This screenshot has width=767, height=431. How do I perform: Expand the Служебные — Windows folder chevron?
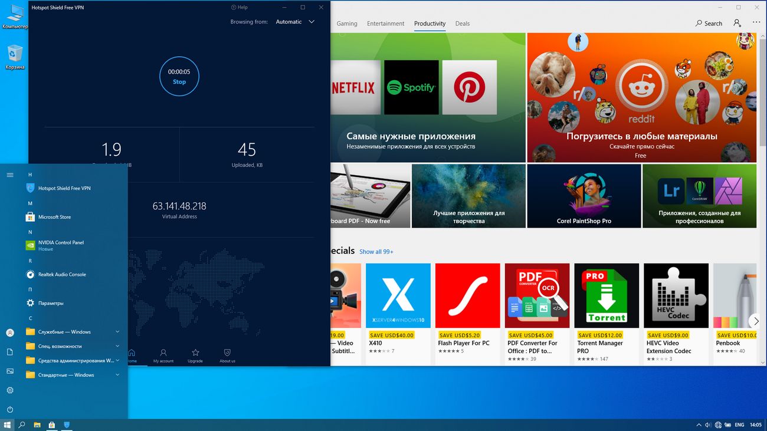(117, 332)
